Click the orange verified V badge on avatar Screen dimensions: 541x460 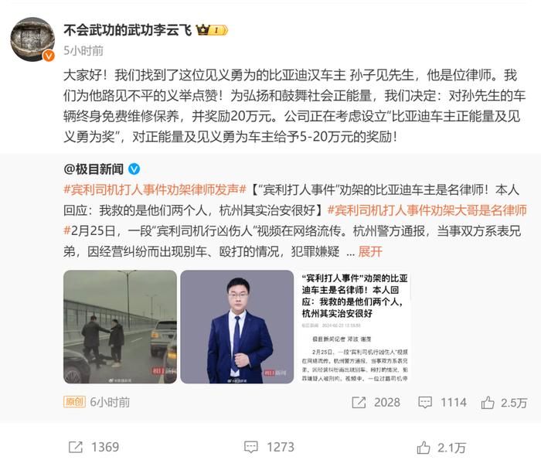[49, 55]
